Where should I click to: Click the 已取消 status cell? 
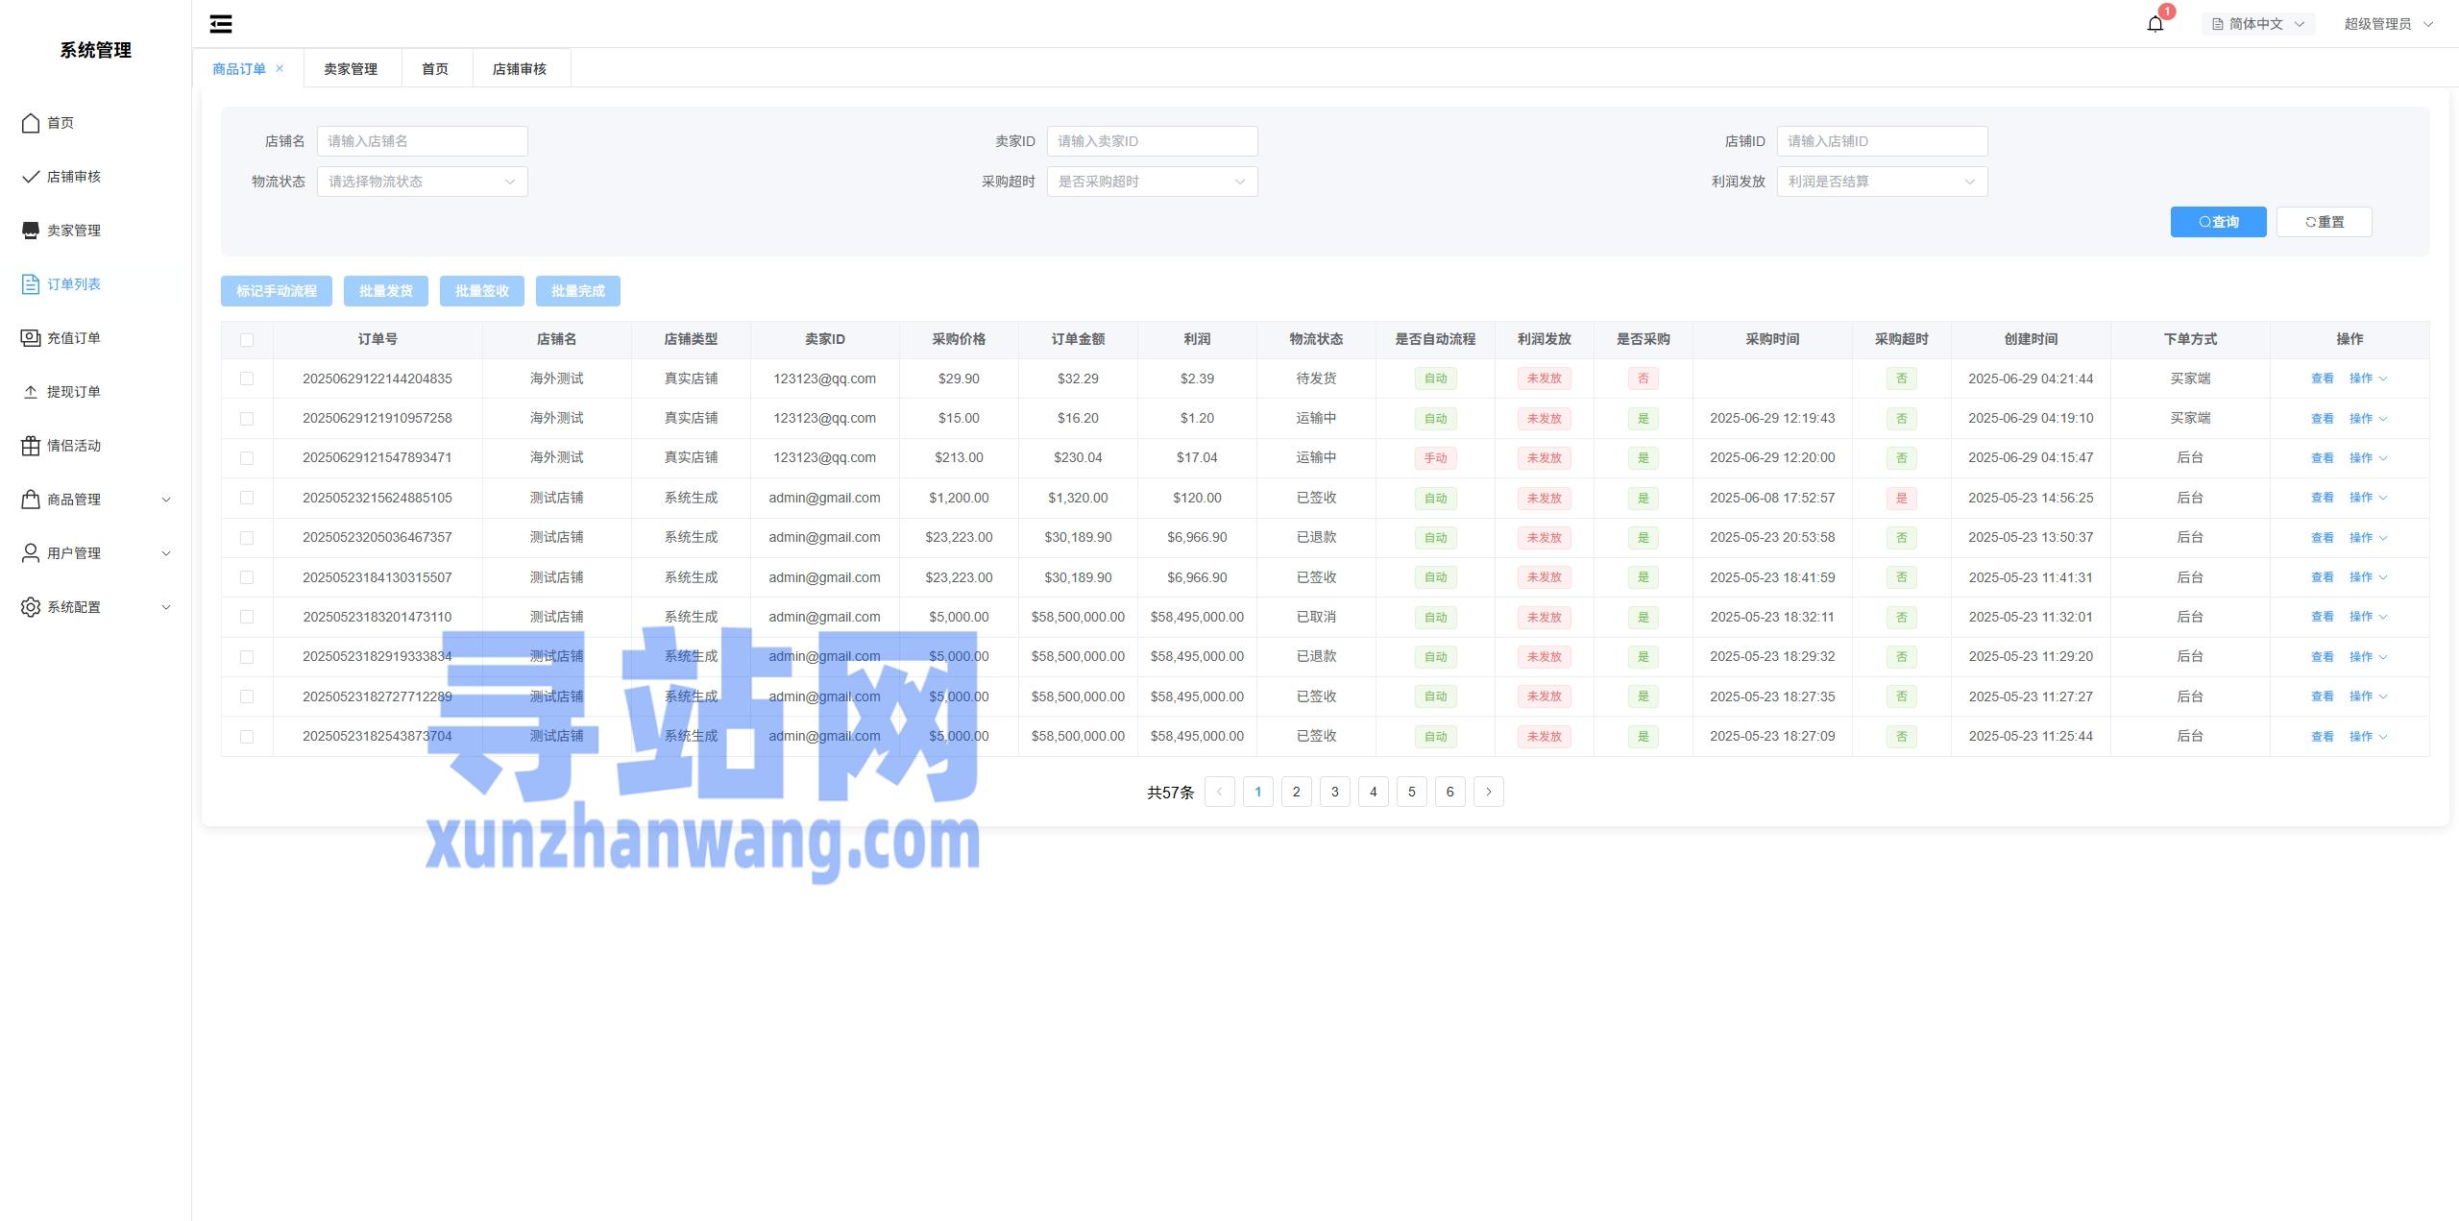point(1317,617)
